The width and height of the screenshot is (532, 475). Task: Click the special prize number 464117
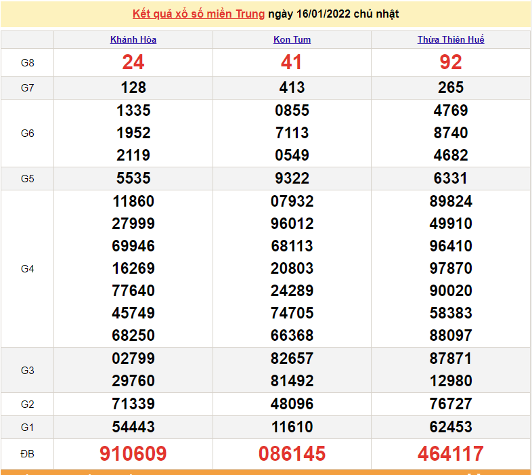(451, 453)
